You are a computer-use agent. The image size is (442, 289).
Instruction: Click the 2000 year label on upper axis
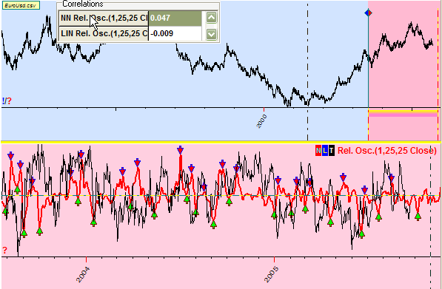tap(261, 120)
